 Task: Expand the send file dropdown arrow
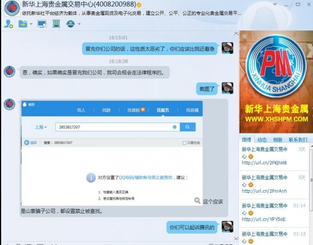point(31,24)
